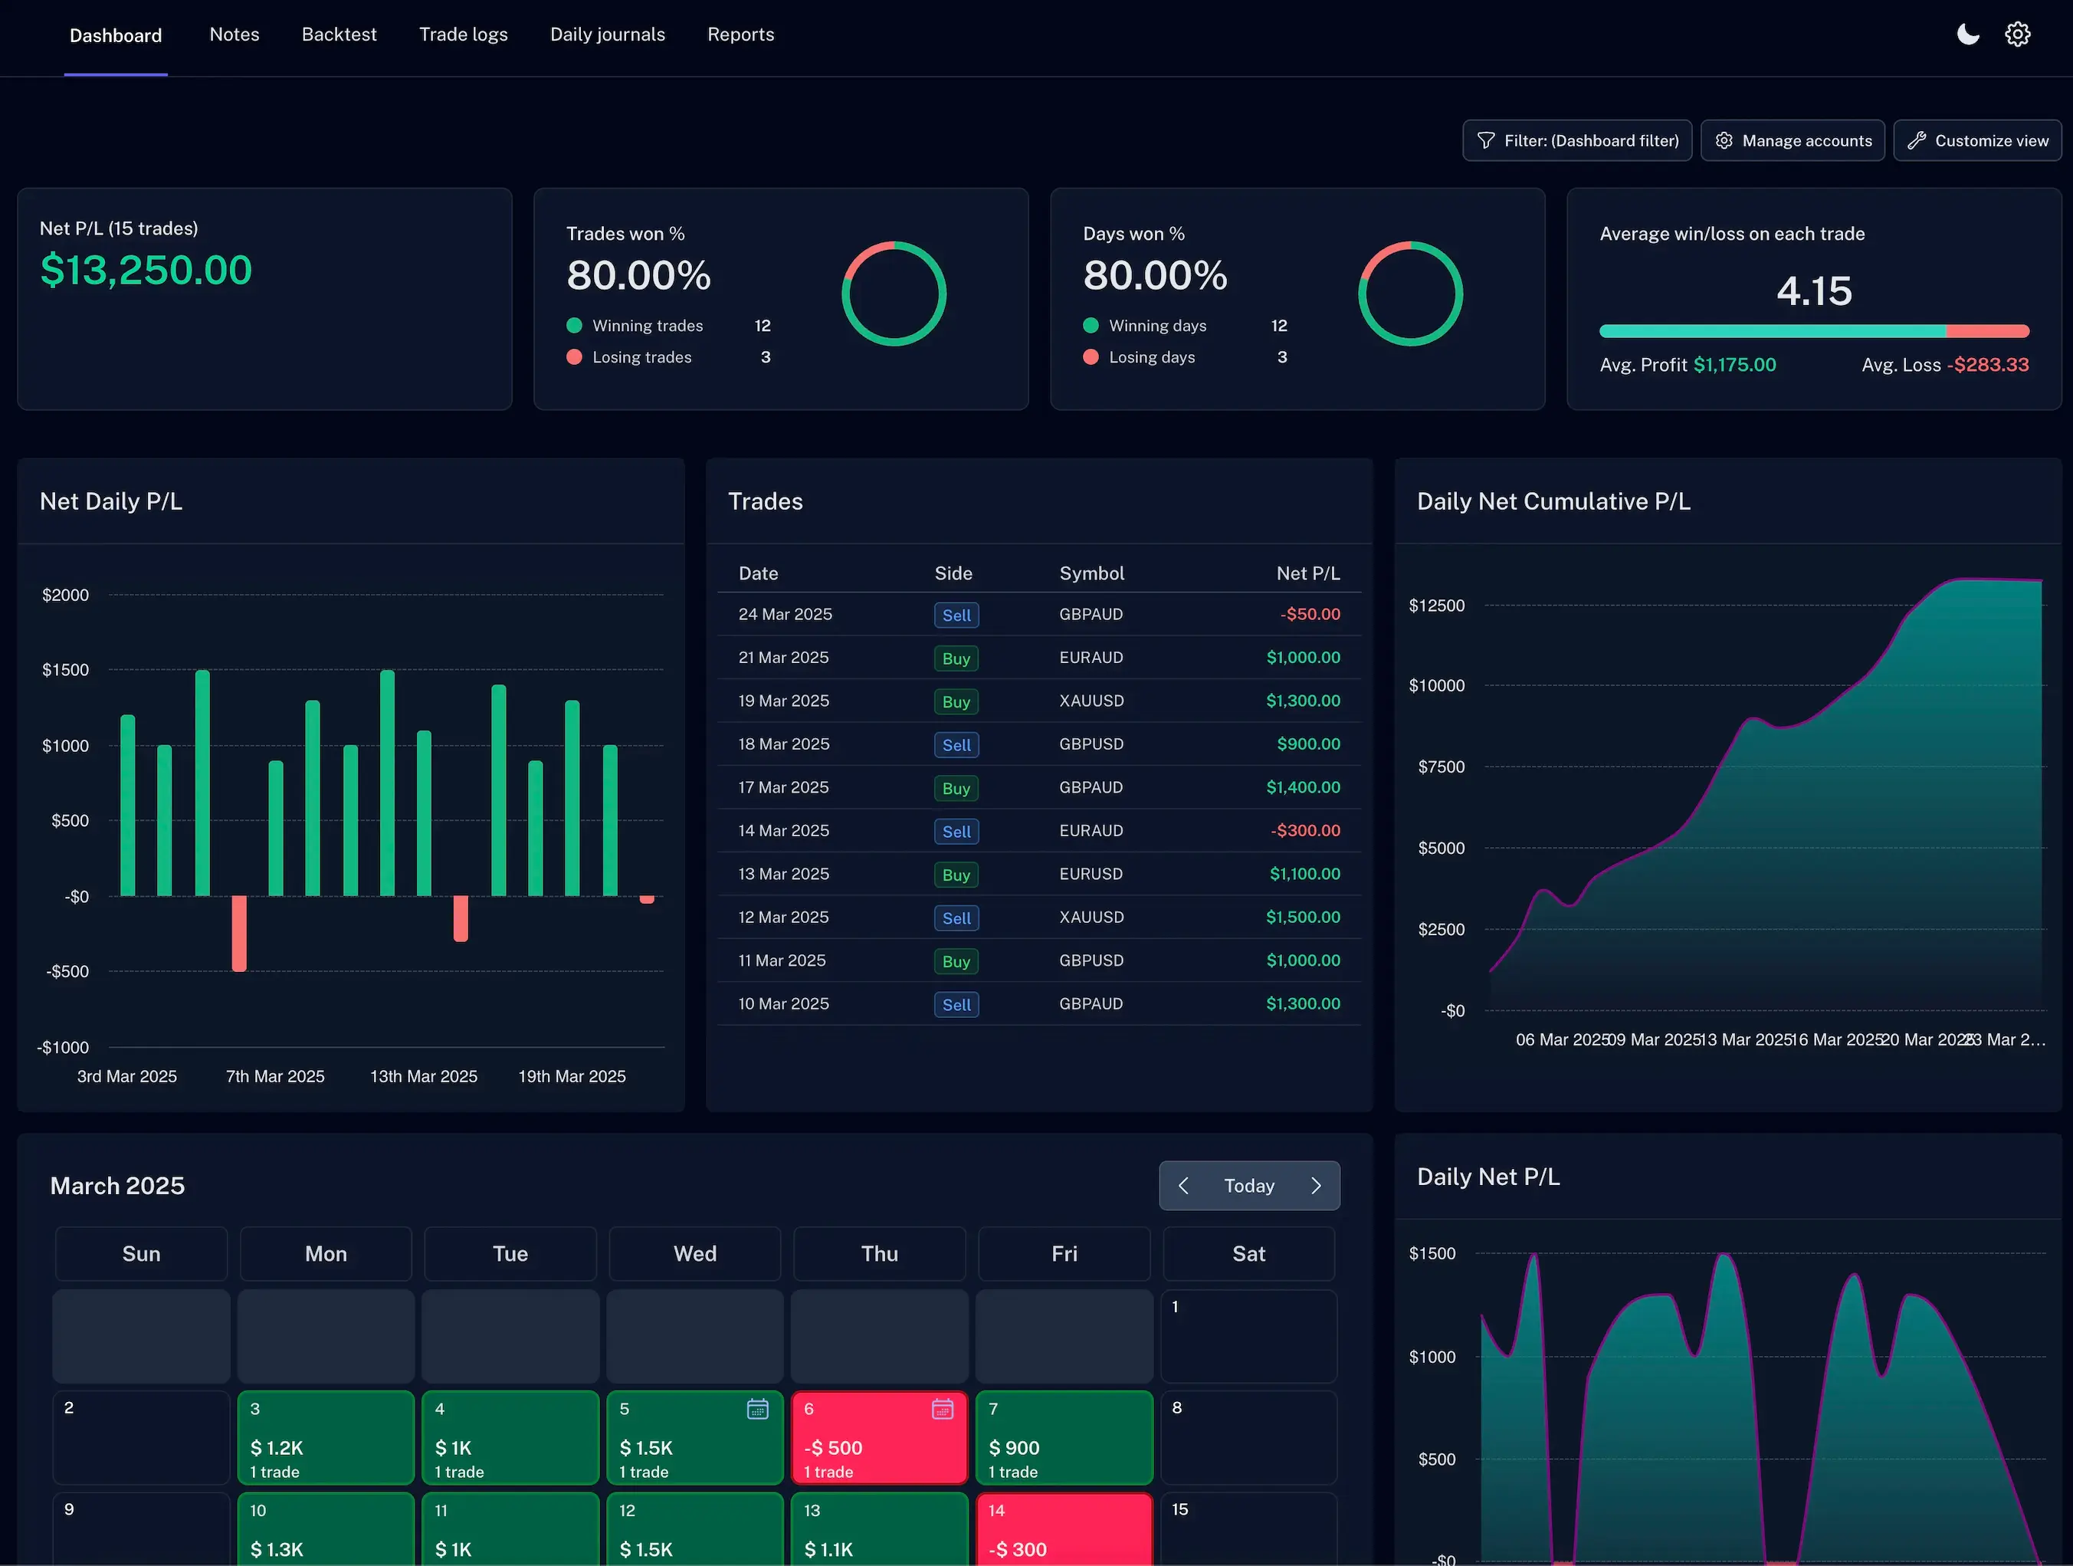The width and height of the screenshot is (2073, 1566).
Task: Open the calendar icon on March 6 cell
Action: point(942,1409)
